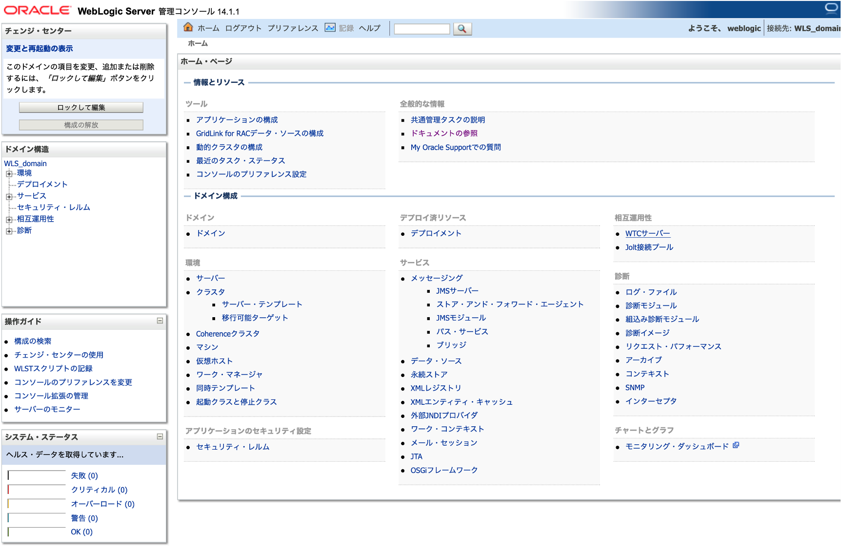841x549 pixels.
Task: Click OK (0) status link
Action: point(81,532)
